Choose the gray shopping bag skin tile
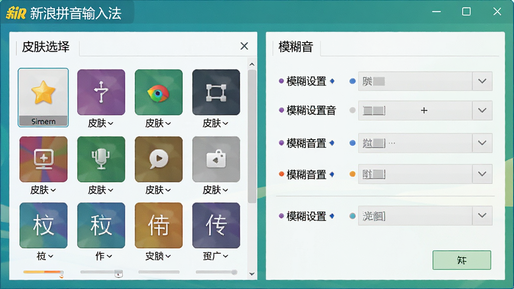This screenshot has height=289, width=514. pos(216,159)
